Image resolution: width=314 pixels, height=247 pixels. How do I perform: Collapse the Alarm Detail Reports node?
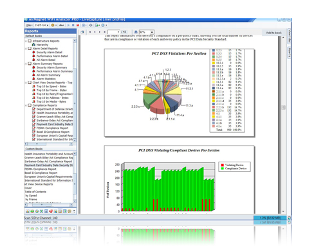(26, 49)
